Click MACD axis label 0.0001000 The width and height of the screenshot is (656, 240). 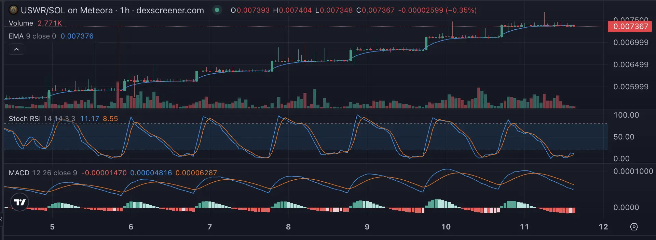[633, 171]
